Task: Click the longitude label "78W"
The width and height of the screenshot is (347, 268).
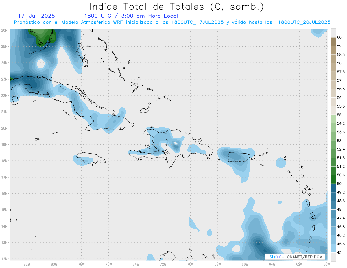Action: 81,264
